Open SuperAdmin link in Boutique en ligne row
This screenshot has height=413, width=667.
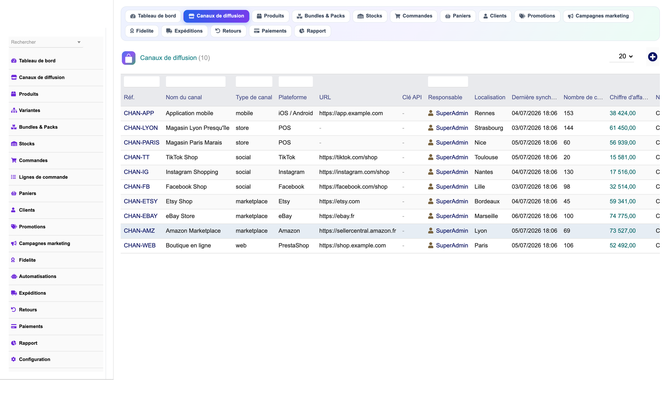click(452, 245)
